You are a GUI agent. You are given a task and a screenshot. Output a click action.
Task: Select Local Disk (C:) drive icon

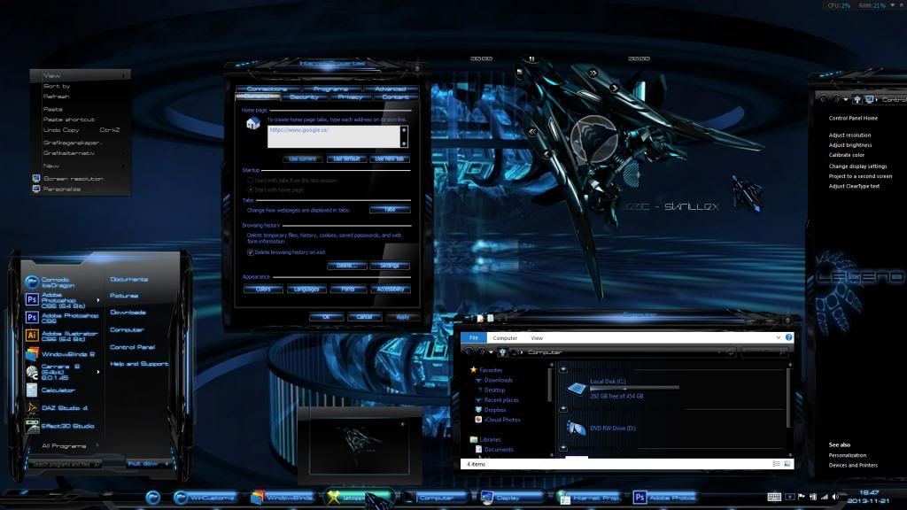click(576, 389)
